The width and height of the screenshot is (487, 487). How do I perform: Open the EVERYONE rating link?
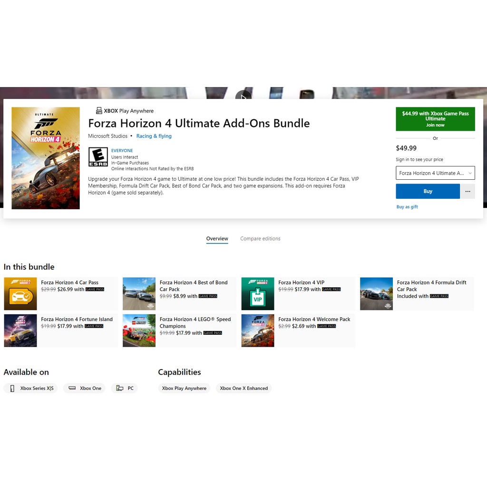(122, 151)
